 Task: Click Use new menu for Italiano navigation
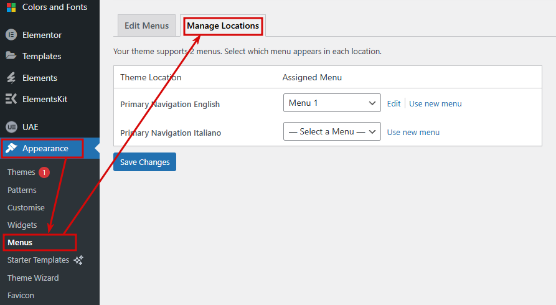pos(413,133)
